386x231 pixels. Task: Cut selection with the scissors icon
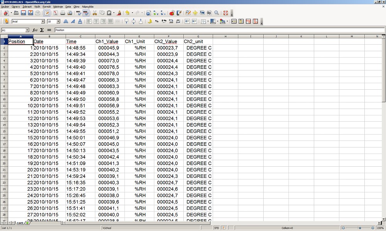(95, 13)
